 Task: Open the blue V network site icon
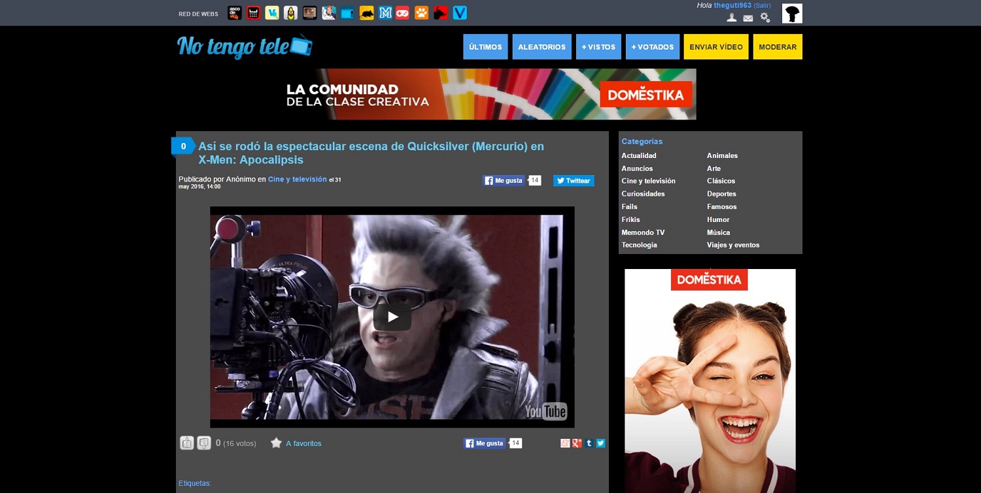pyautogui.click(x=460, y=12)
